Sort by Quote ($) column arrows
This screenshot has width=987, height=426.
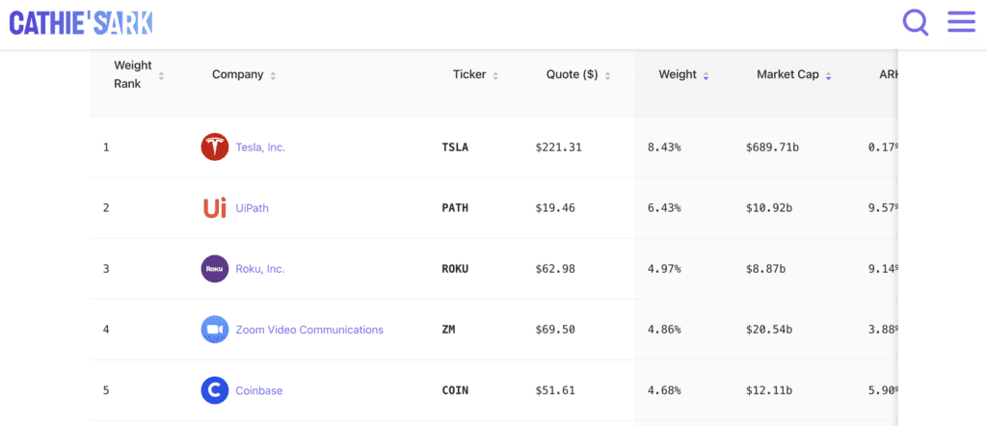[x=607, y=76]
